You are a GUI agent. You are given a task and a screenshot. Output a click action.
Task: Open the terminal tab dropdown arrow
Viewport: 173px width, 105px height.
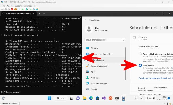click(x=44, y=14)
